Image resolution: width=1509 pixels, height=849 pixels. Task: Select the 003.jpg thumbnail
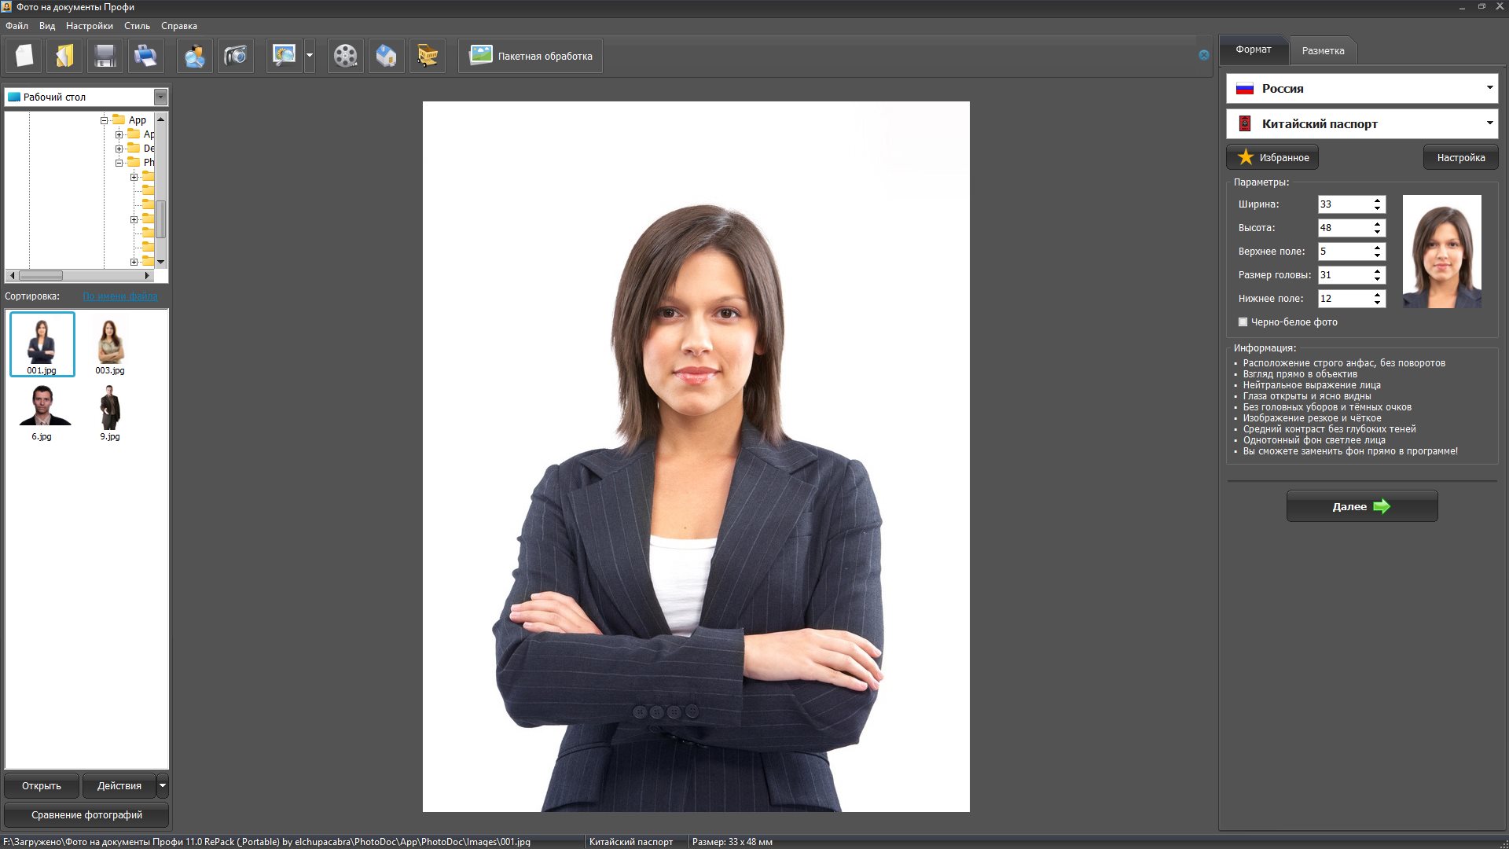[x=109, y=346]
